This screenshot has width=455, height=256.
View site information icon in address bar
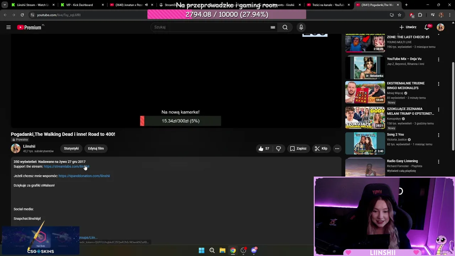click(32, 15)
